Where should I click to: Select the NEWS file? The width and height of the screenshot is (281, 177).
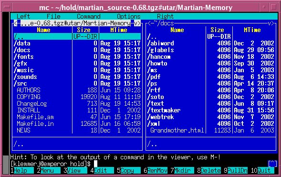point(77,130)
